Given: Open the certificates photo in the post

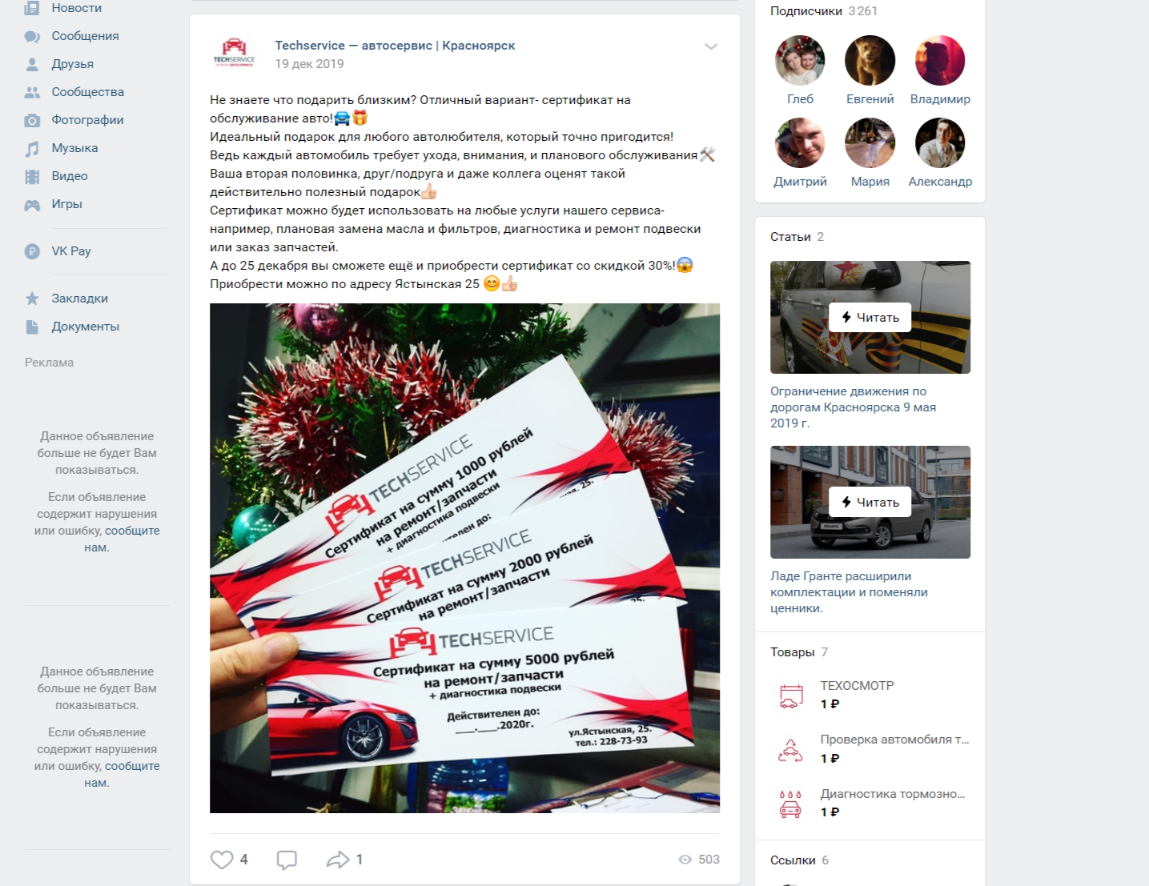Looking at the screenshot, I should (x=464, y=558).
